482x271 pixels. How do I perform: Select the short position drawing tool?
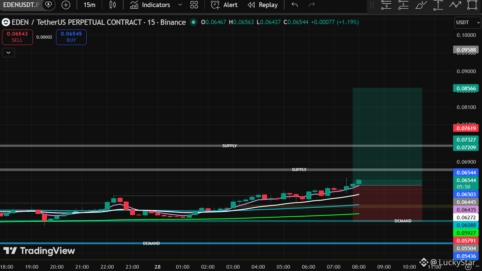pyautogui.click(x=387, y=5)
